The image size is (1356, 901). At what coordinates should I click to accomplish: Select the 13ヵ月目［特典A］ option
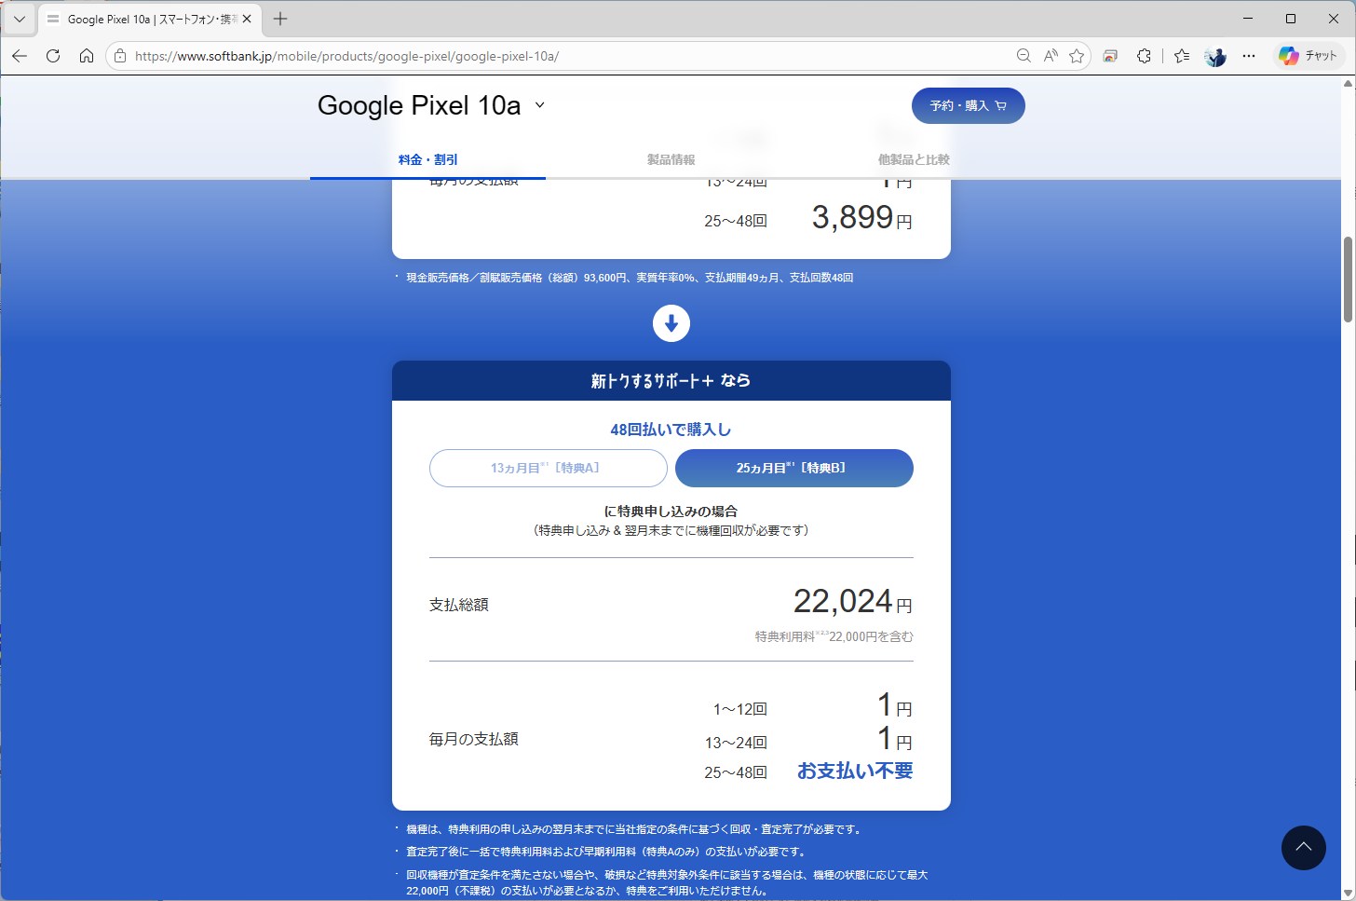(548, 468)
